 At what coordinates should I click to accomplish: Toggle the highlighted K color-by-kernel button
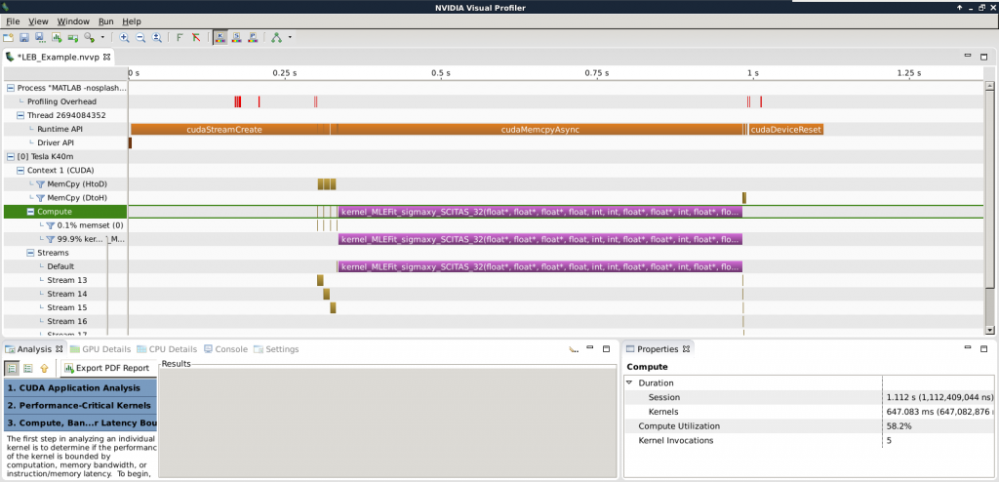(x=220, y=37)
